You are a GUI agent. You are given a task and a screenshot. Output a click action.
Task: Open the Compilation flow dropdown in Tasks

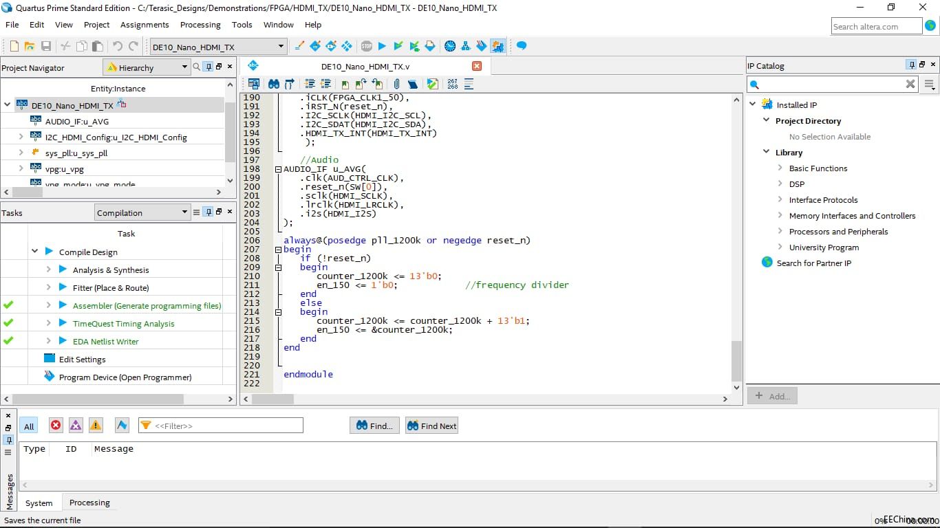tap(183, 212)
